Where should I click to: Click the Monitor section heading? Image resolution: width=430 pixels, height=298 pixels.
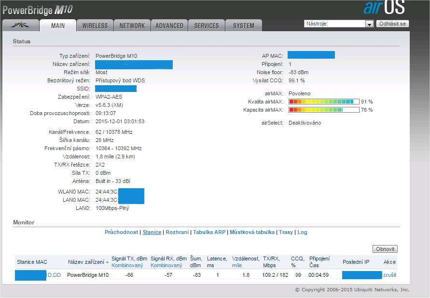(24, 222)
